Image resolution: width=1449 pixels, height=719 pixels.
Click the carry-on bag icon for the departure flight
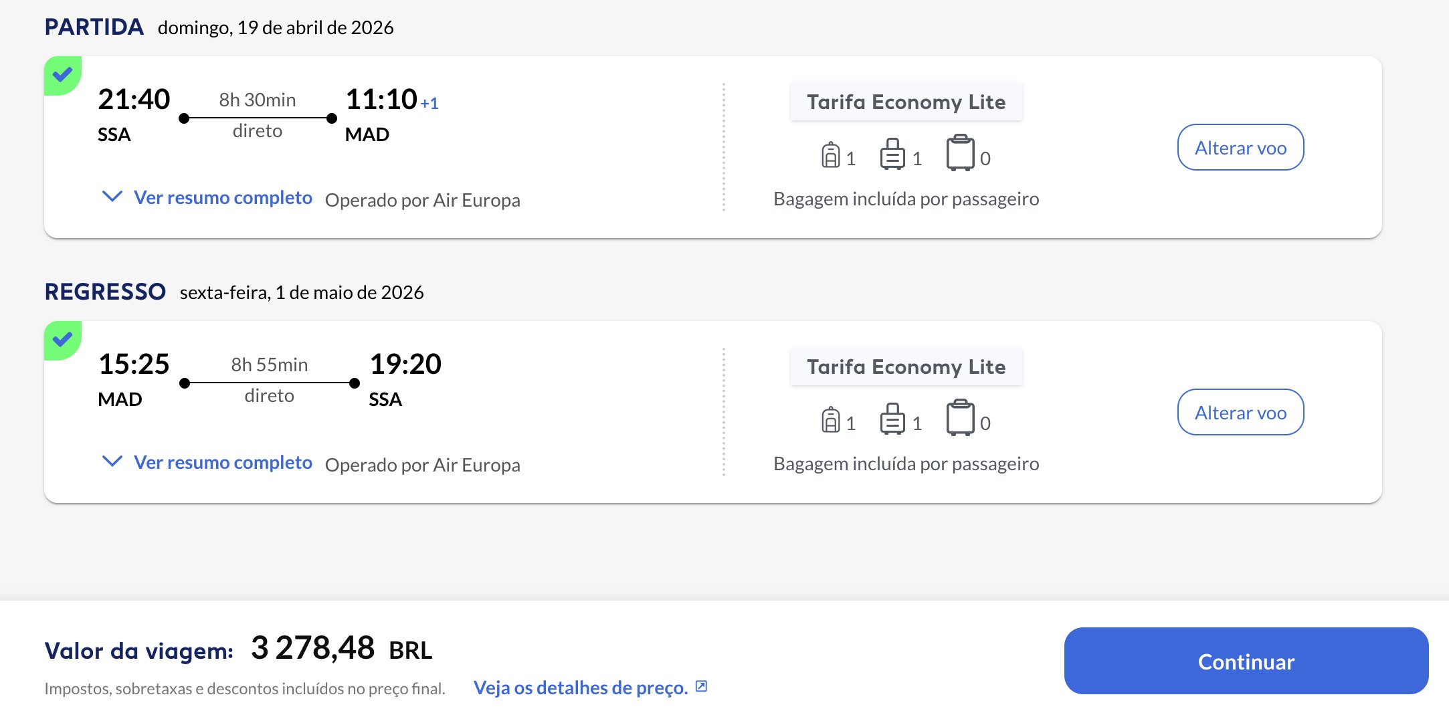point(892,155)
